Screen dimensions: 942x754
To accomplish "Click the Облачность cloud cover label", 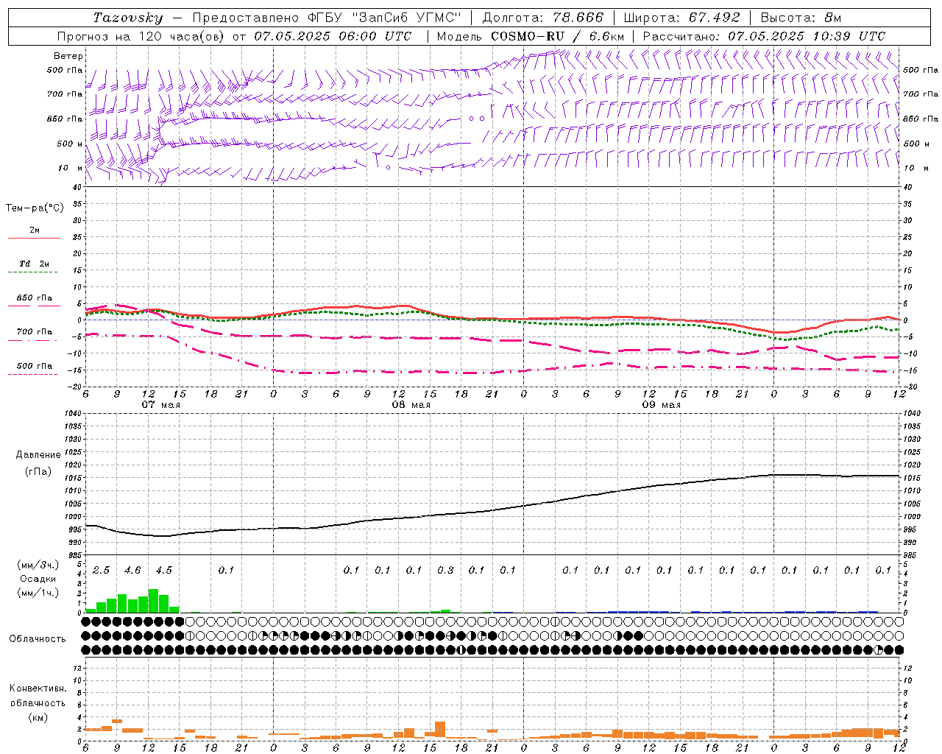I will tap(38, 638).
